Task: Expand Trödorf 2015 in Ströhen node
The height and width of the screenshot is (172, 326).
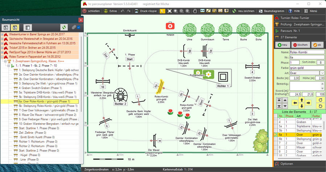Action: 2,48
